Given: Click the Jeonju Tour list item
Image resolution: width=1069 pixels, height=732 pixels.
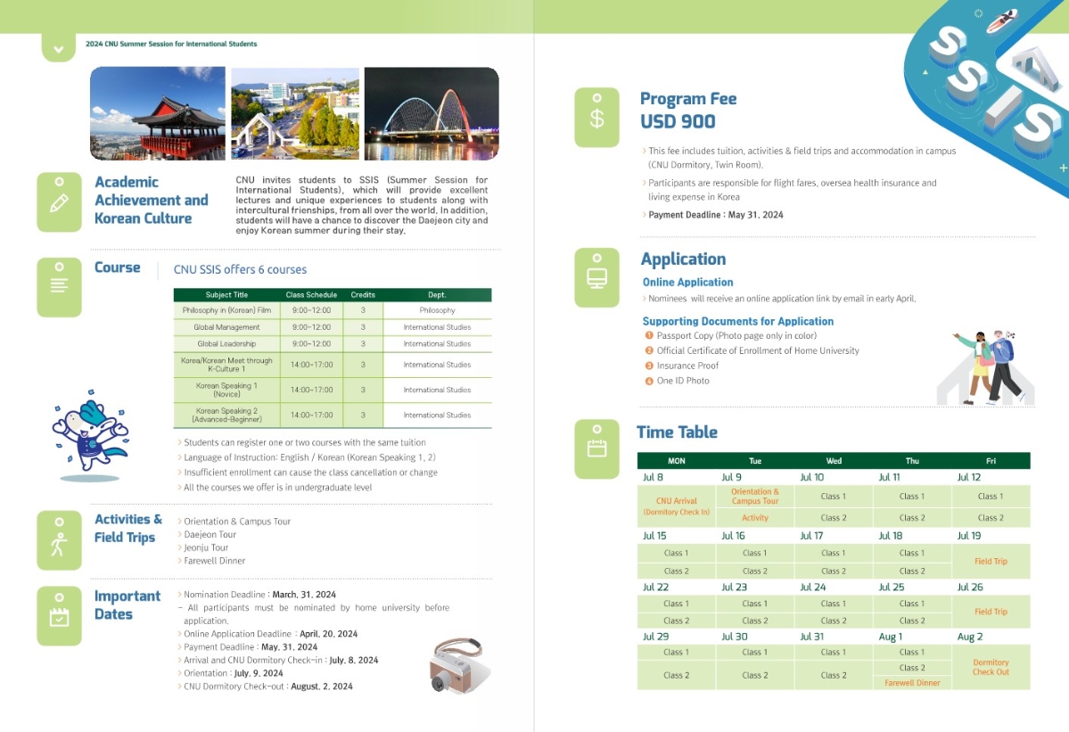Looking at the screenshot, I should pyautogui.click(x=206, y=547).
